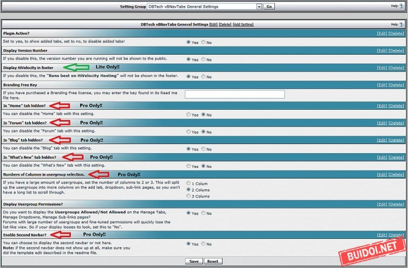Open the Setting Group dropdown

point(259,7)
